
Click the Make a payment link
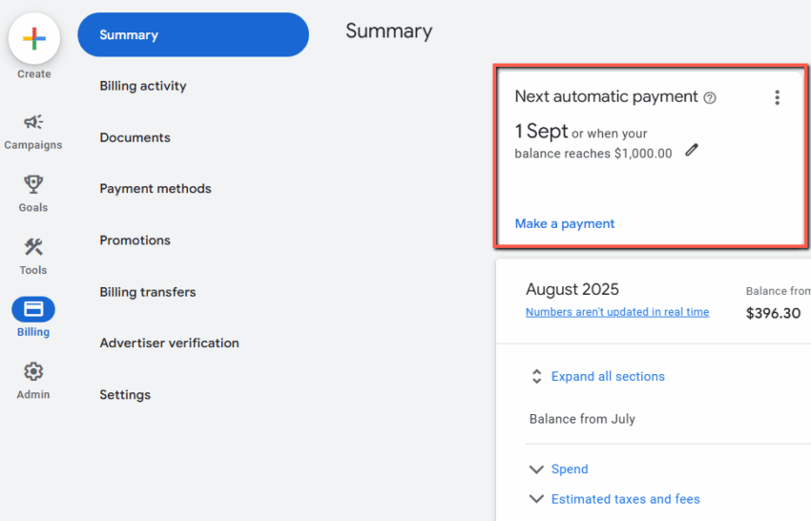coord(565,223)
